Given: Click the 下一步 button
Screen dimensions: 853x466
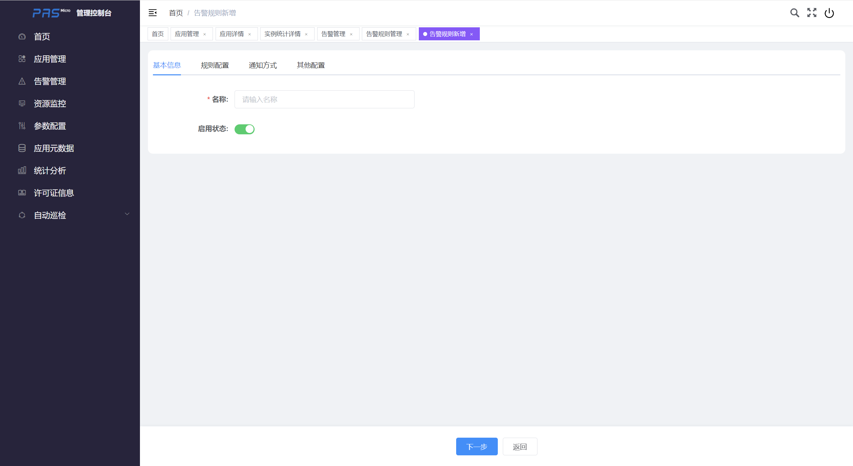Looking at the screenshot, I should click(476, 447).
